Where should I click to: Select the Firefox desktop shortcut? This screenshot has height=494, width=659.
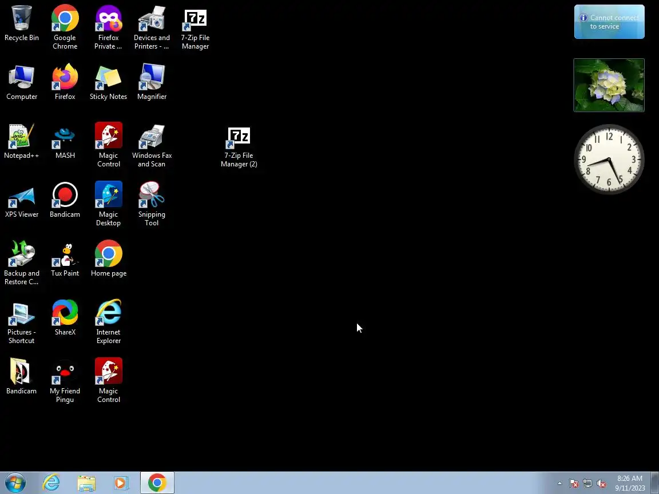[x=65, y=82]
